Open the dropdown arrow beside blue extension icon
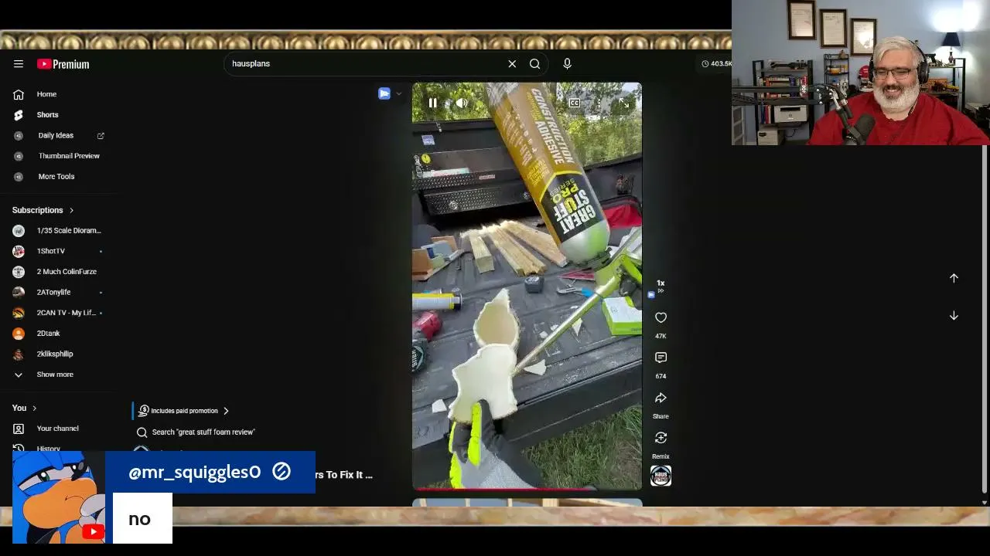The width and height of the screenshot is (990, 556). (x=398, y=94)
